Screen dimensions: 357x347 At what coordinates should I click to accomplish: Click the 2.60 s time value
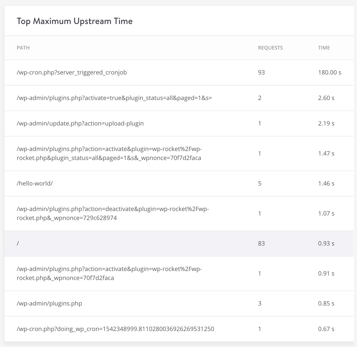point(326,98)
